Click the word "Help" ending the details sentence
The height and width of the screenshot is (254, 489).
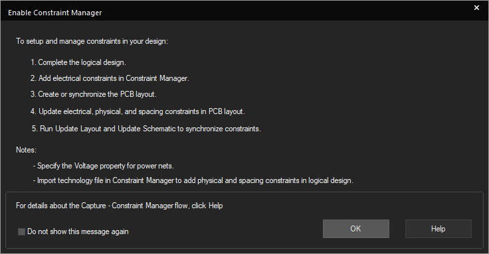click(215, 206)
